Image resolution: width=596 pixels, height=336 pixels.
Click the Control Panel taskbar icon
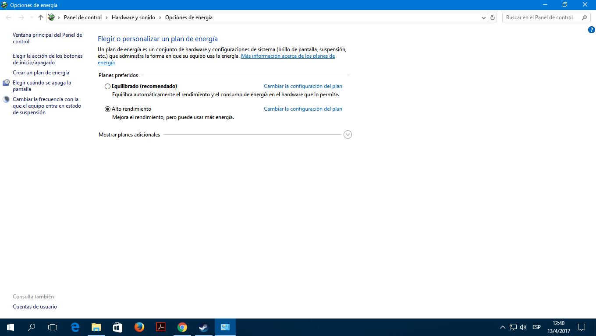coord(225,327)
